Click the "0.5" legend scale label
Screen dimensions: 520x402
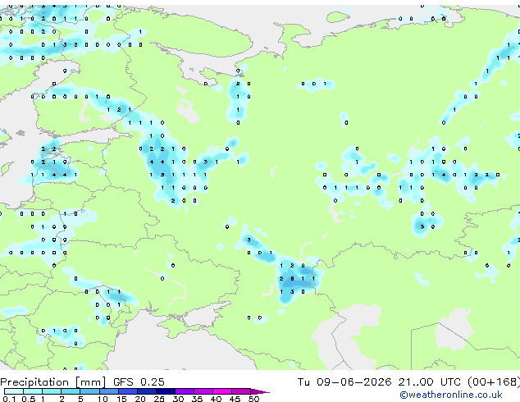29,399
